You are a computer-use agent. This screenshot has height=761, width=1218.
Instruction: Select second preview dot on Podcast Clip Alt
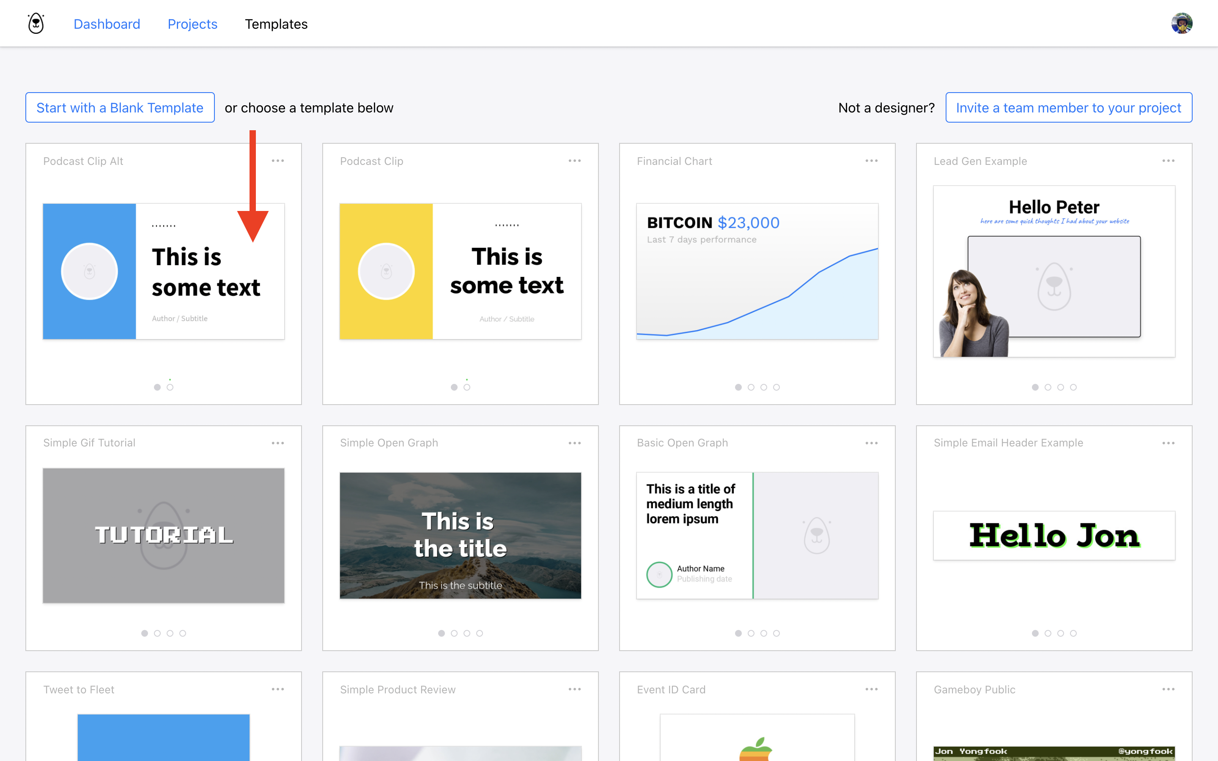click(x=170, y=387)
